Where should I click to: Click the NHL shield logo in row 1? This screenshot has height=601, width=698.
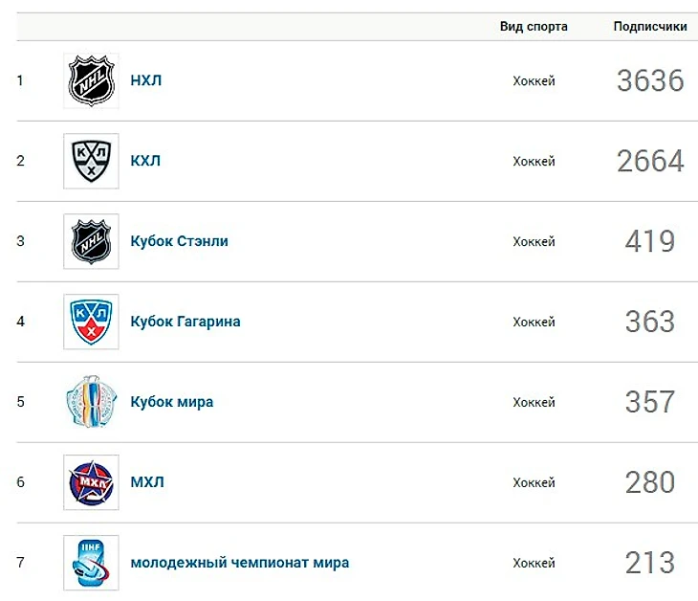pos(91,80)
